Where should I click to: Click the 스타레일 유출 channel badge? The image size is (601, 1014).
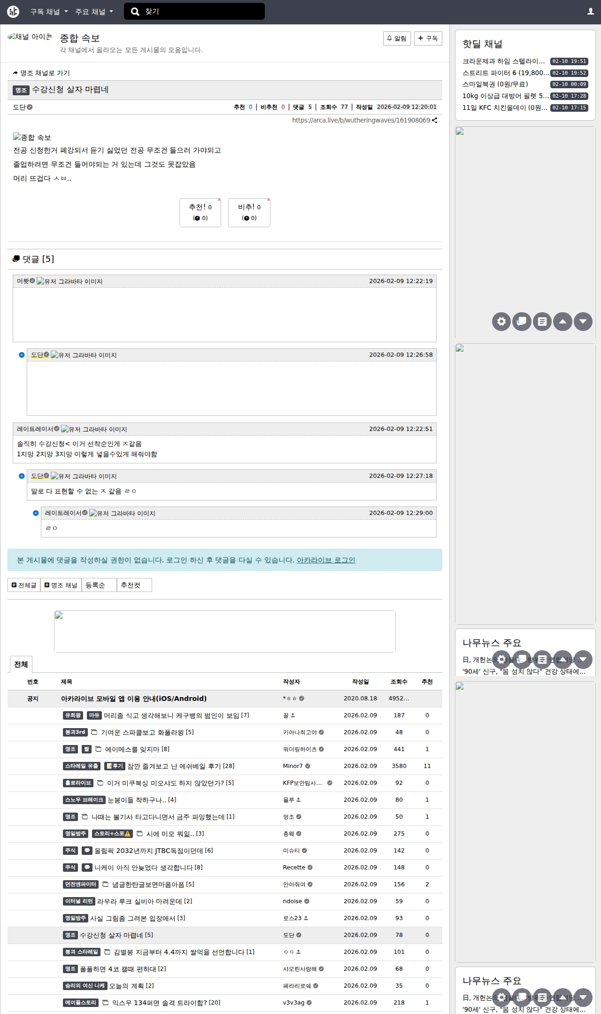point(82,766)
